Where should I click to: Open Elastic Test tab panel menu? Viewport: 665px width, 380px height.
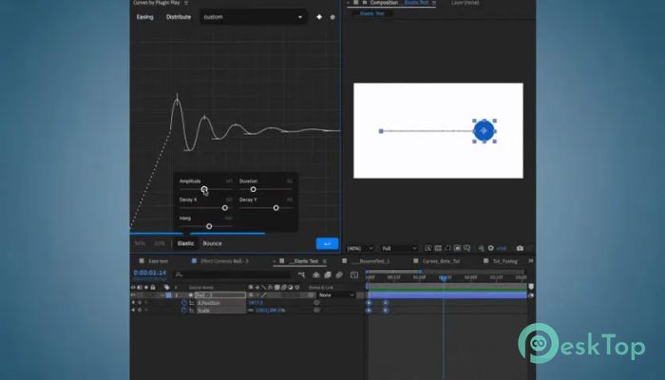[x=325, y=261]
